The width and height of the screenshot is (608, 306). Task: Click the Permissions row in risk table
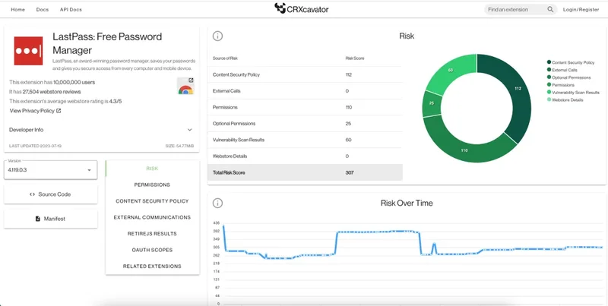point(306,107)
